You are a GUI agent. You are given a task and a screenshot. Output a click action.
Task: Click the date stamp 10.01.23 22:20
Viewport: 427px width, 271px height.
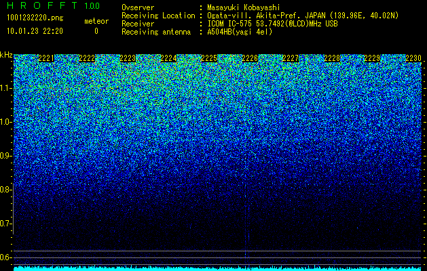(x=35, y=31)
